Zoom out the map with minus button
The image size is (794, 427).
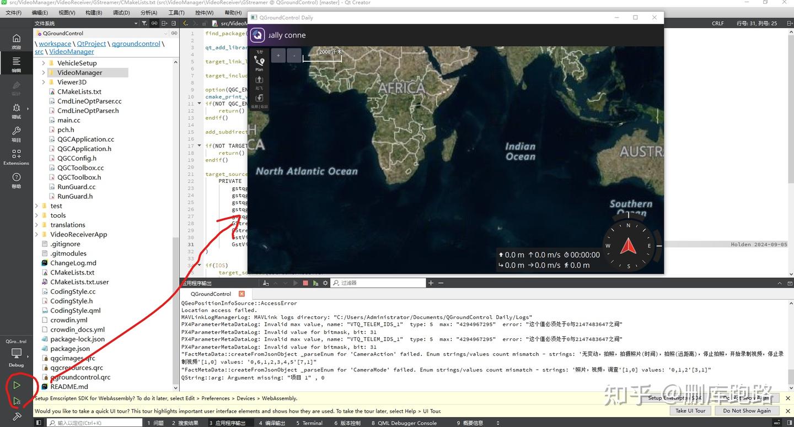[294, 56]
